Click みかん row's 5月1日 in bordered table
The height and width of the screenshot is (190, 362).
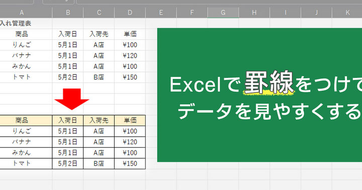pos(68,153)
